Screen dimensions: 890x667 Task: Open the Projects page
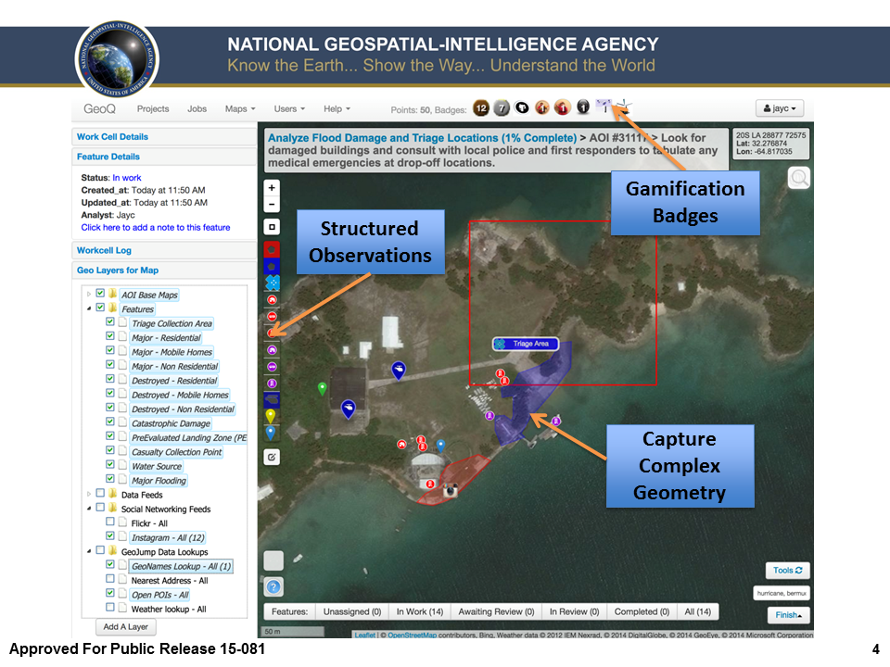(x=153, y=109)
